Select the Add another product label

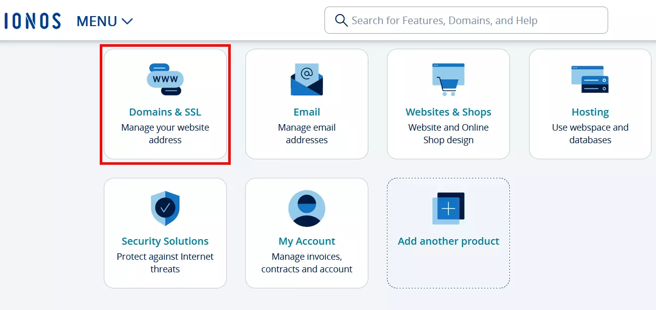point(448,241)
